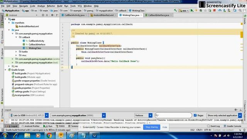247x139 pixels.
Task: Open the app run configuration dropdown
Action: click(x=184, y=10)
